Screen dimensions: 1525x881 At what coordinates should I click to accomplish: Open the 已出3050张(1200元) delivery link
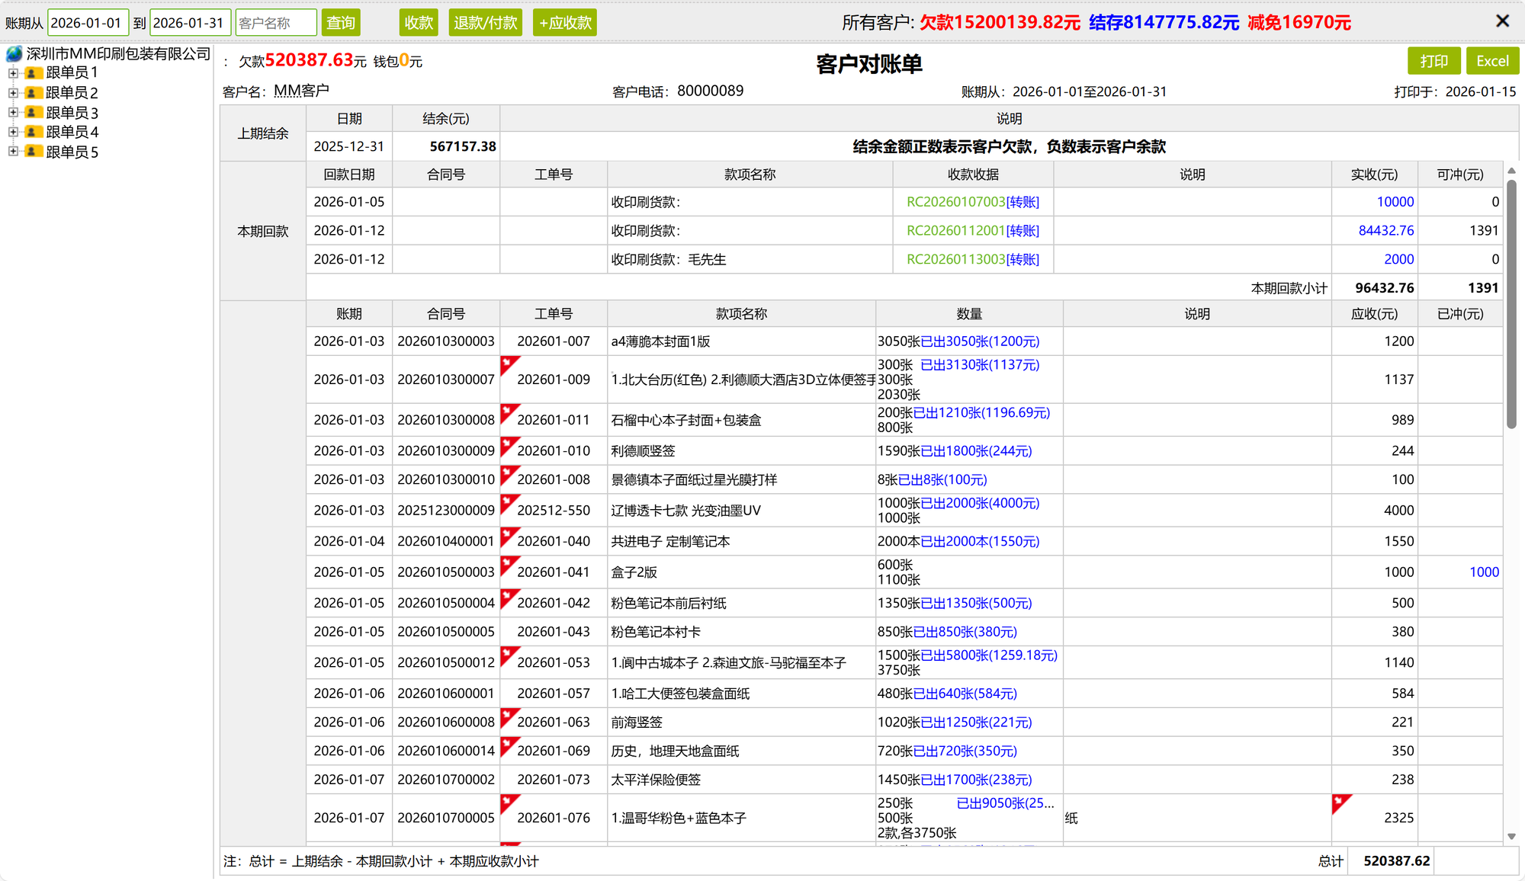[x=980, y=341]
